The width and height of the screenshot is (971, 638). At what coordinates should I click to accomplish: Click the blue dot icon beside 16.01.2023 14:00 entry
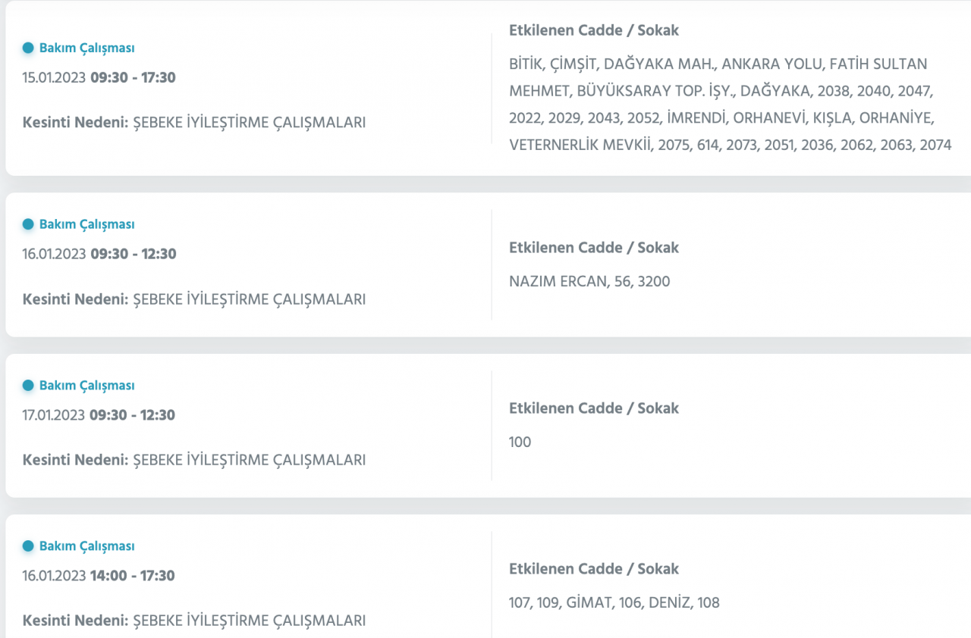coord(28,546)
